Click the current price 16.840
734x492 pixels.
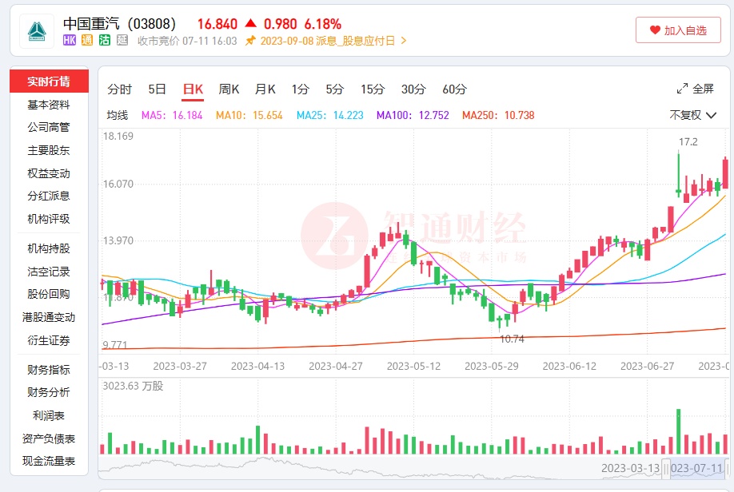point(217,24)
